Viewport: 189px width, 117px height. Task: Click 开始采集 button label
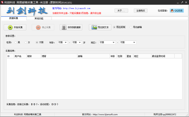[x=18, y=27]
